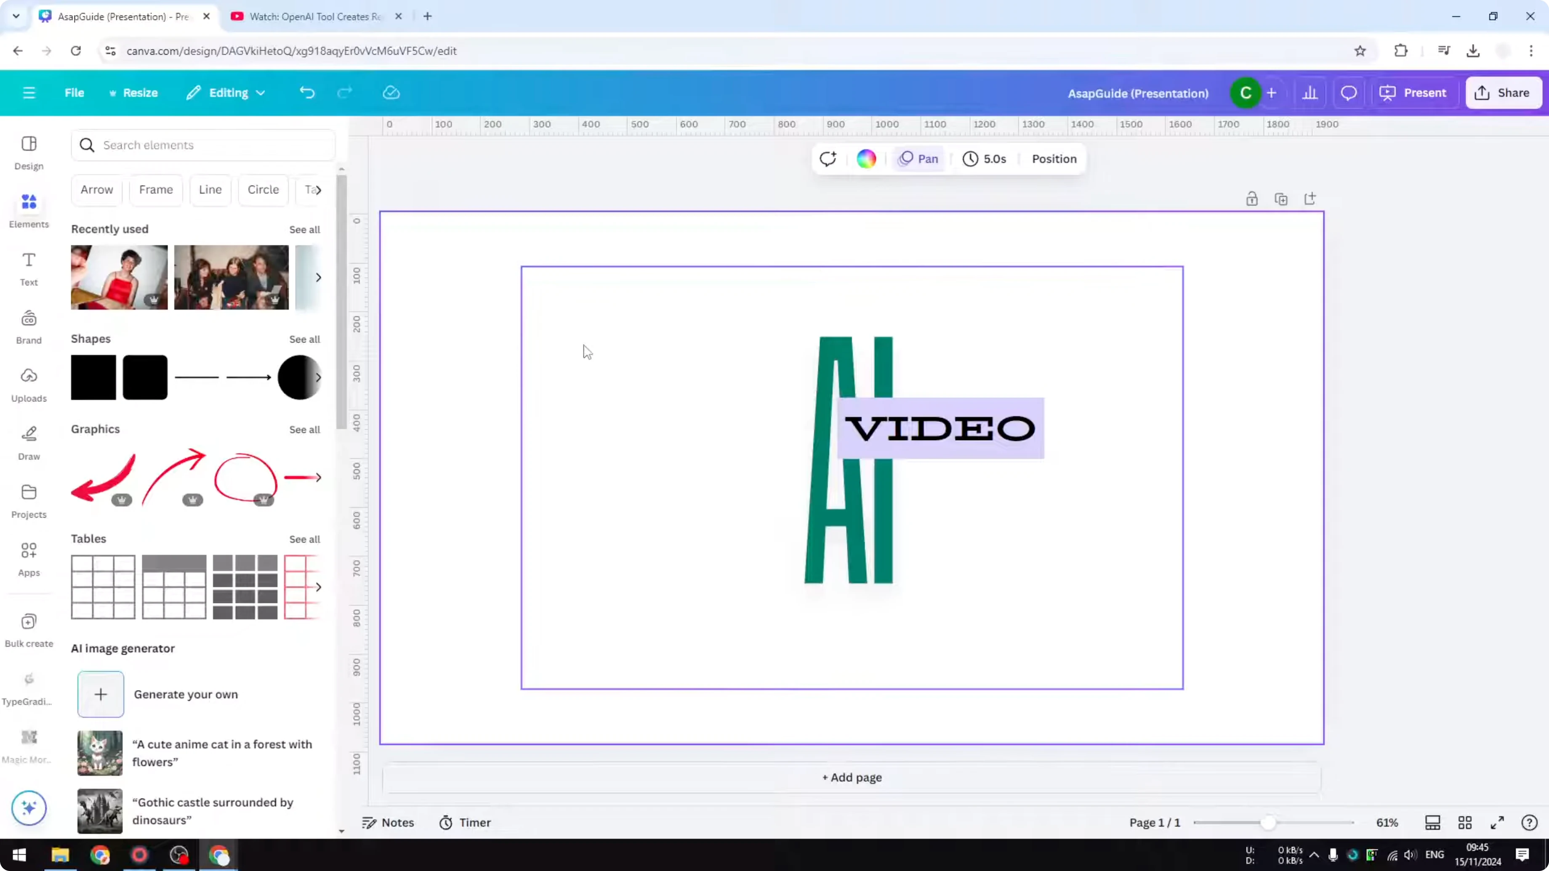Expand more recently used images

(318, 277)
